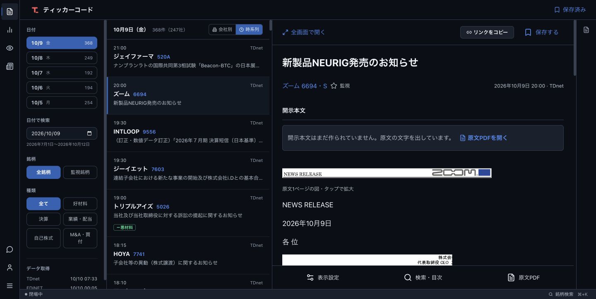Image resolution: width=596 pixels, height=299 pixels.
Task: Click the 2026/10/09 date input field
Action: pos(62,133)
